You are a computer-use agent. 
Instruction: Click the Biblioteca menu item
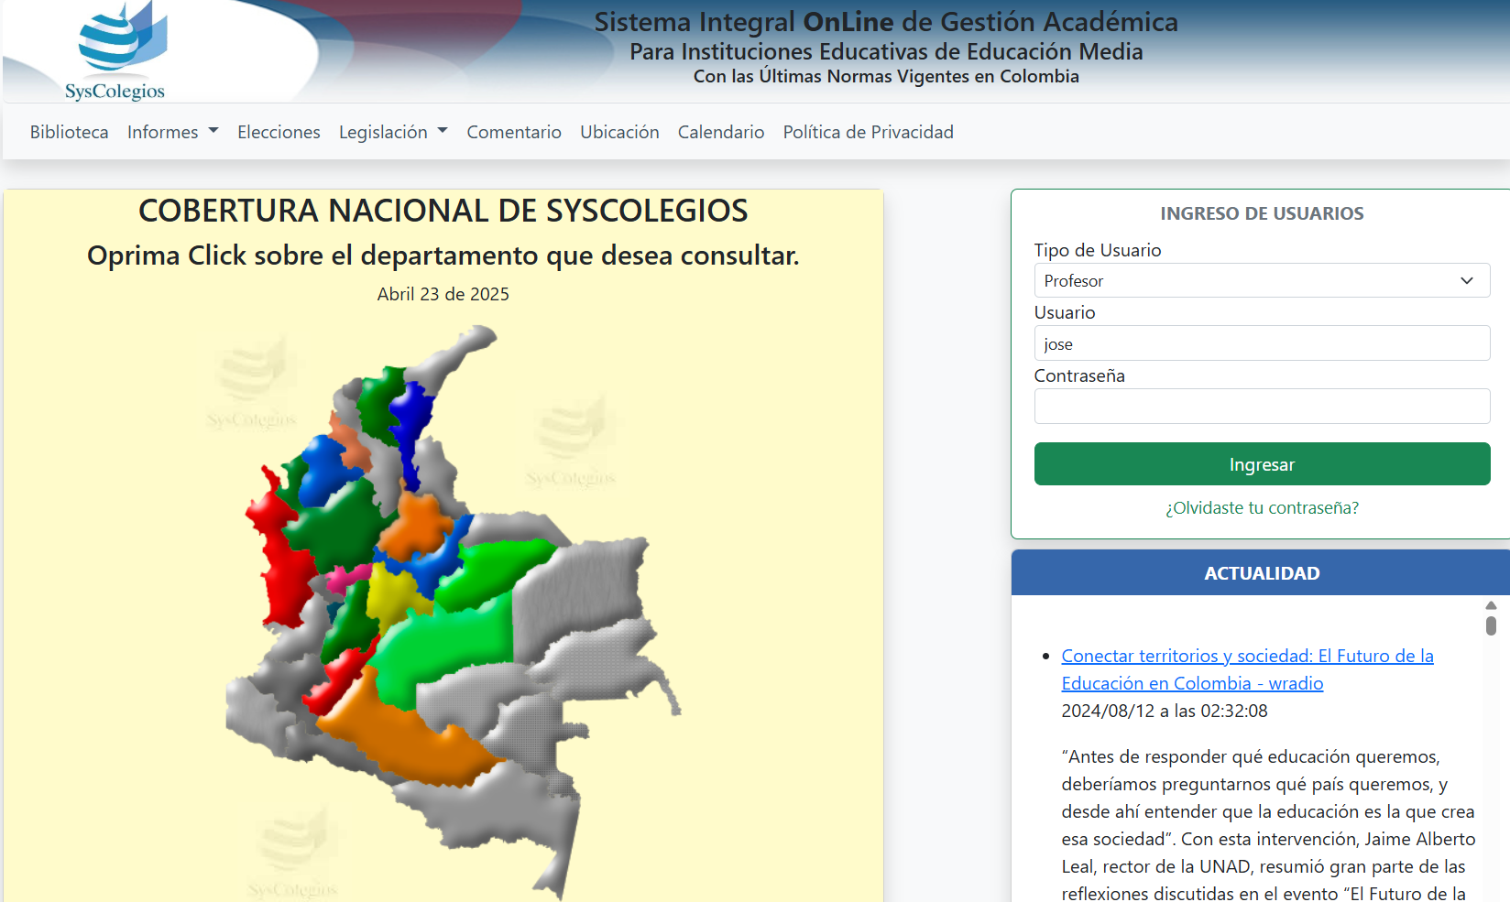click(69, 132)
